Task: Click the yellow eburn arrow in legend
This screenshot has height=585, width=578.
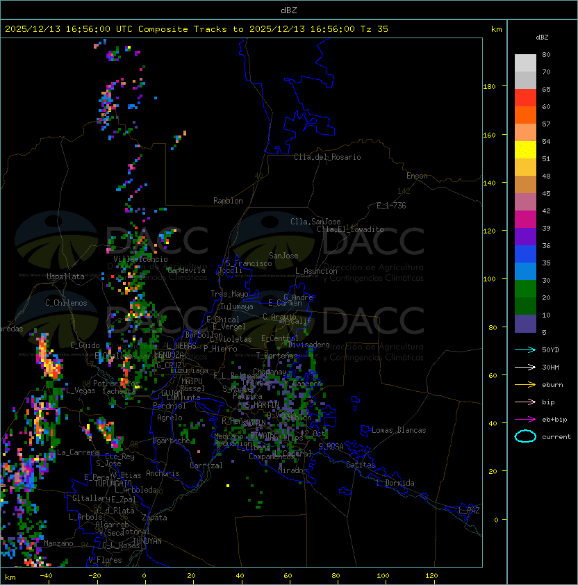Action: 525,385
